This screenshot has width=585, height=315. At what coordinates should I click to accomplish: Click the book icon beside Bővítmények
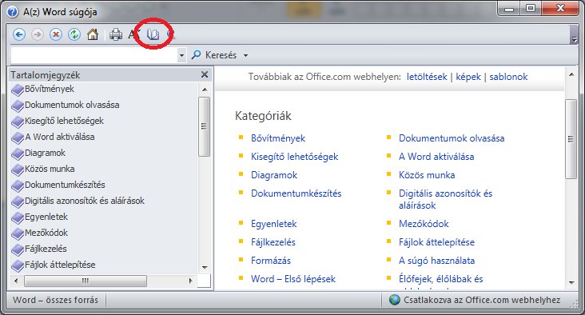(18, 90)
